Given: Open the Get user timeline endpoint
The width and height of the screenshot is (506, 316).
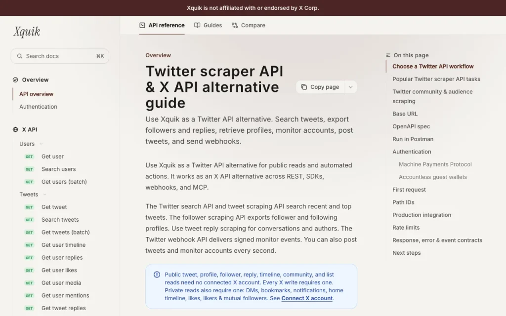Looking at the screenshot, I should tap(64, 245).
